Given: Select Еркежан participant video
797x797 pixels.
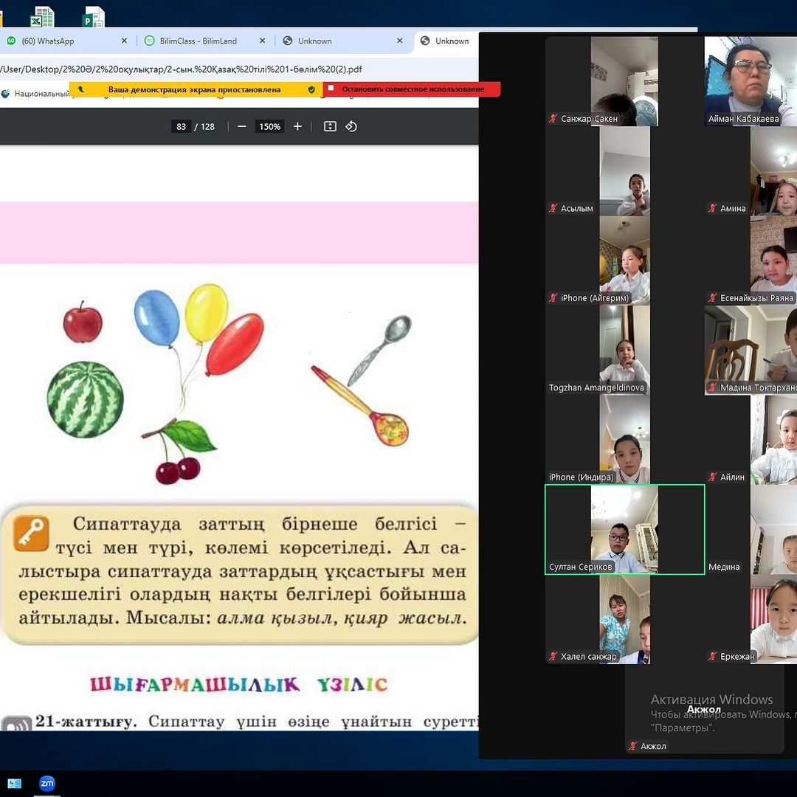Looking at the screenshot, I should (751, 619).
